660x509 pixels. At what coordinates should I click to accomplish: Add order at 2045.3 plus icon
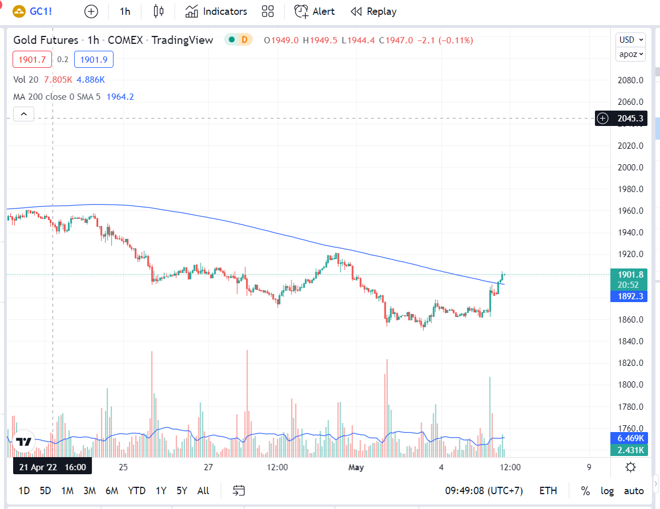click(x=603, y=118)
